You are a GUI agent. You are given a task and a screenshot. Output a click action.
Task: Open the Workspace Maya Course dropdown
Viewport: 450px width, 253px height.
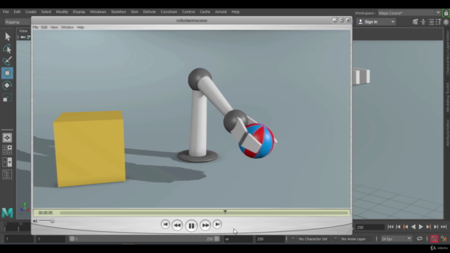(409, 13)
